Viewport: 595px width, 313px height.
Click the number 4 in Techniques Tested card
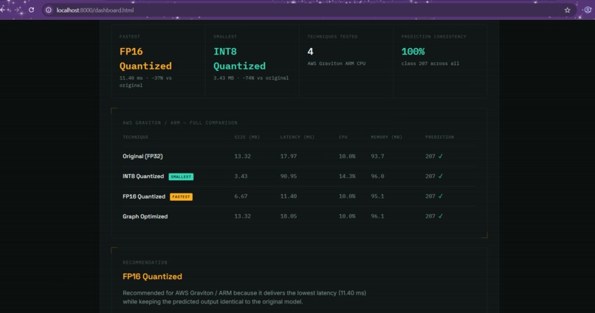point(310,52)
